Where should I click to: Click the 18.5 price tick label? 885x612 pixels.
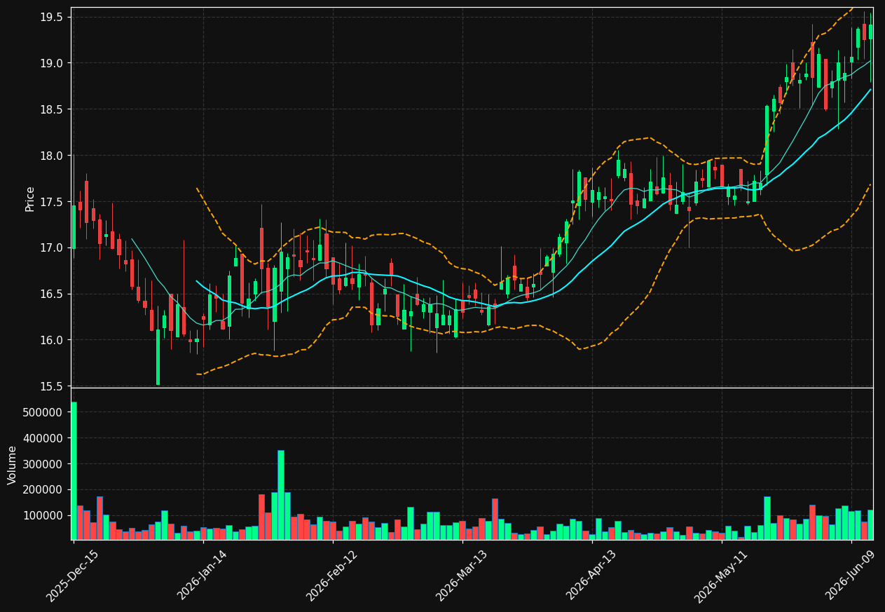[53, 109]
